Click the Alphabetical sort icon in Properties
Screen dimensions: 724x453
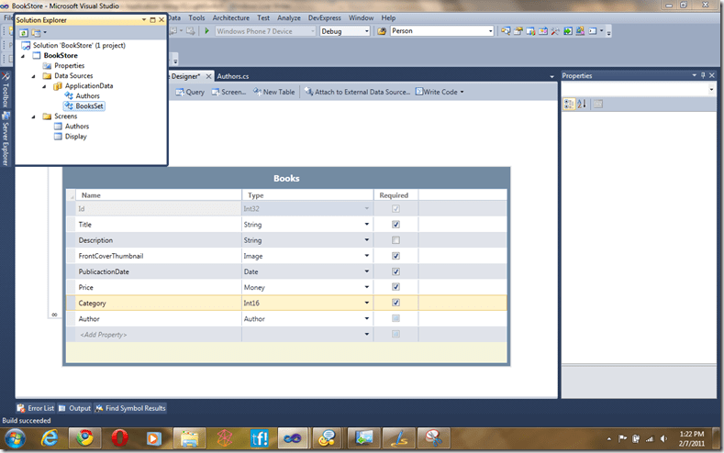click(582, 104)
